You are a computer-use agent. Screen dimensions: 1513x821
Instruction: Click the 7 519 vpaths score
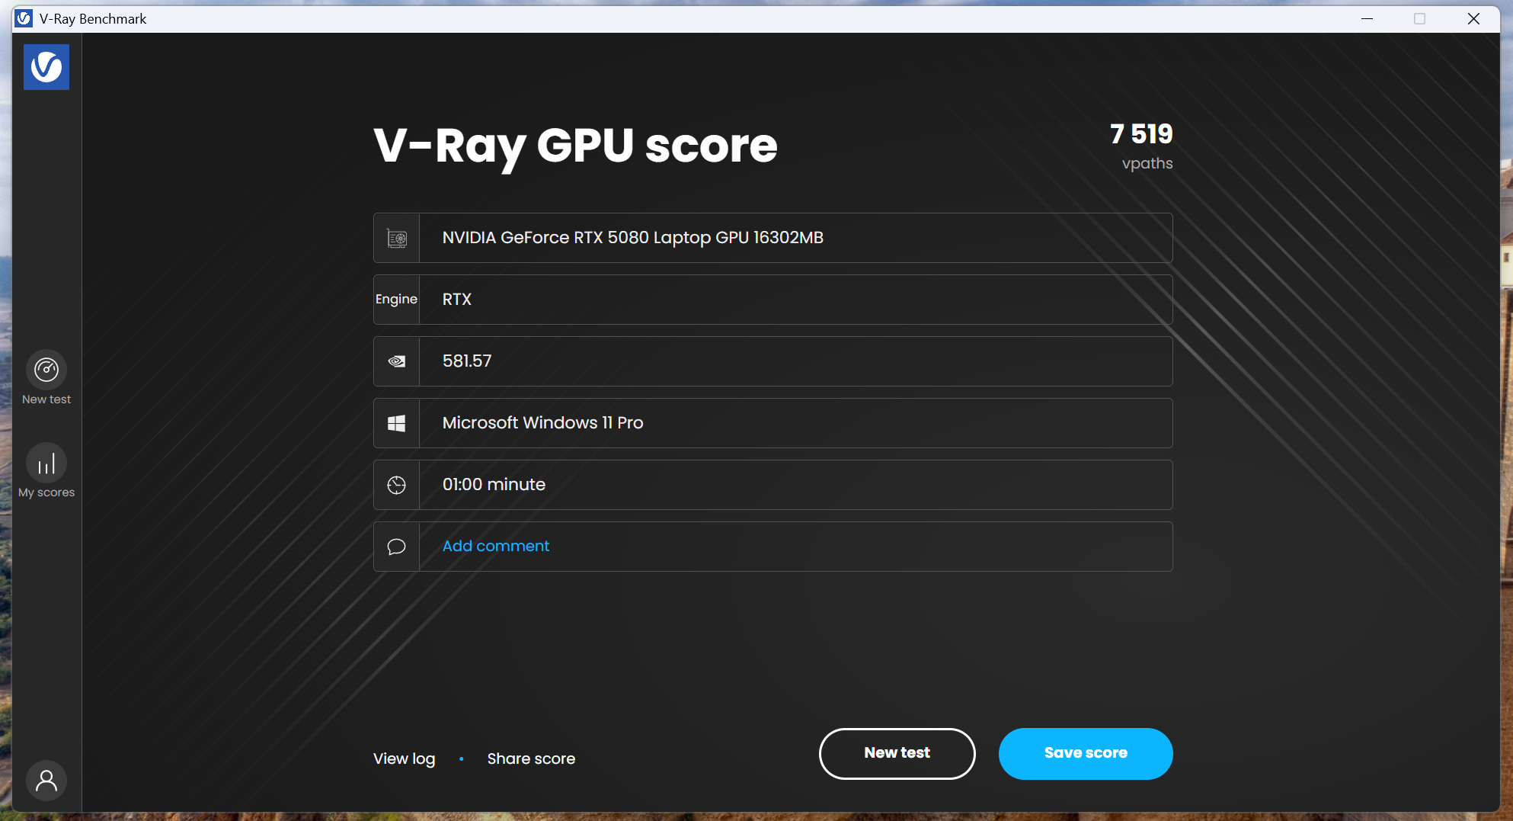[1140, 135]
